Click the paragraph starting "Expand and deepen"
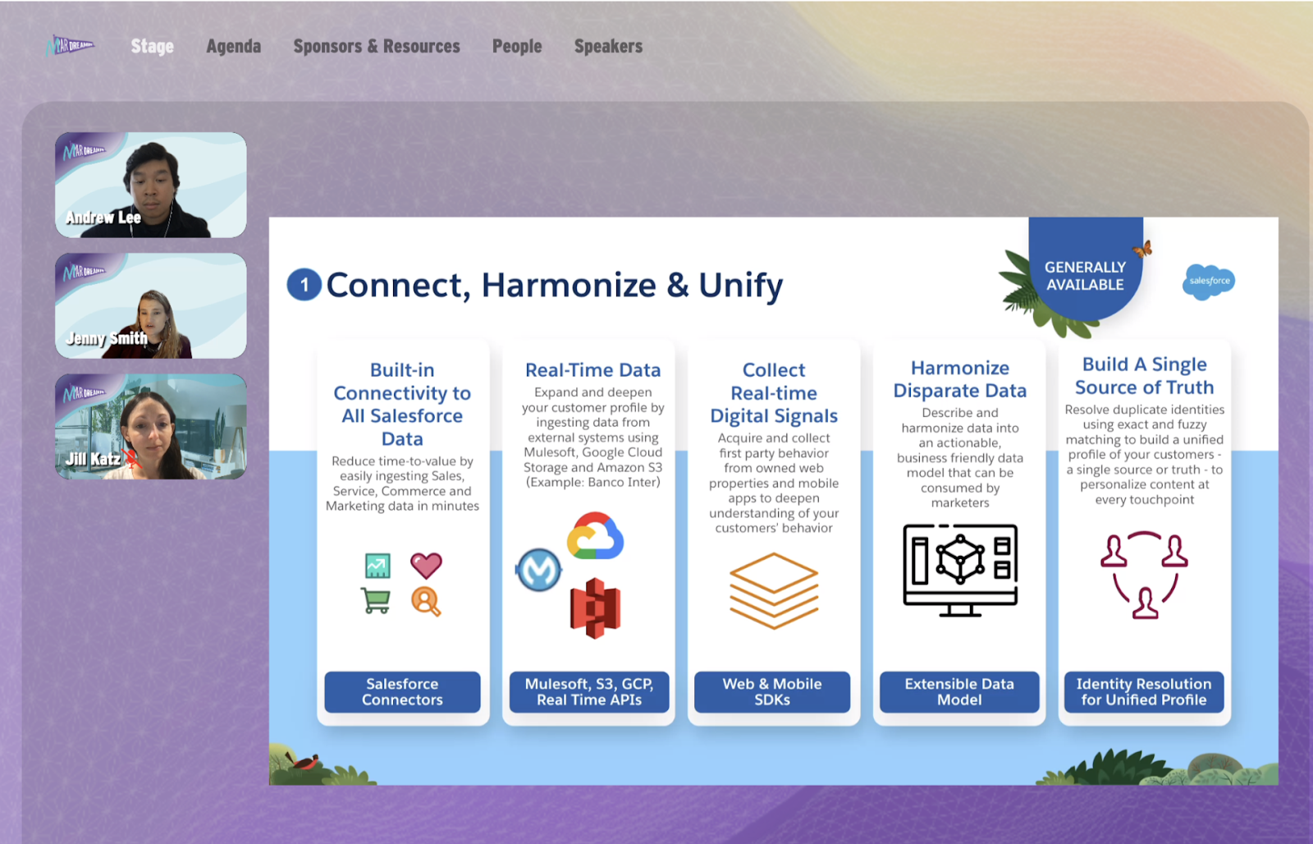 [592, 437]
